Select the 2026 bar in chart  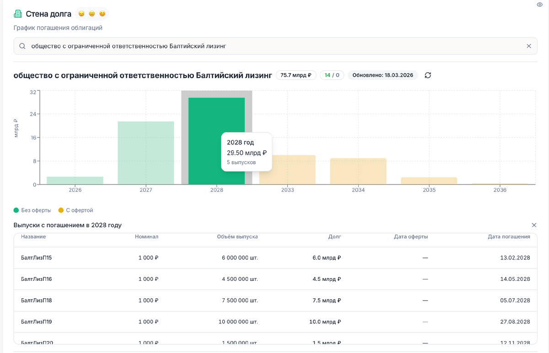tap(75, 180)
